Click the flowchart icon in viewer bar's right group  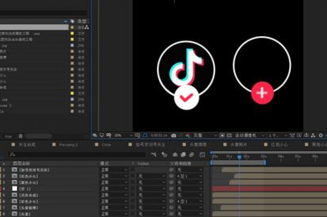click(313, 135)
